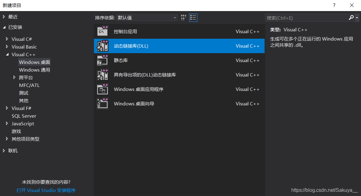Open Visual Studio 安装程序 link
Screen dimensions: 361x196
(x=46, y=190)
